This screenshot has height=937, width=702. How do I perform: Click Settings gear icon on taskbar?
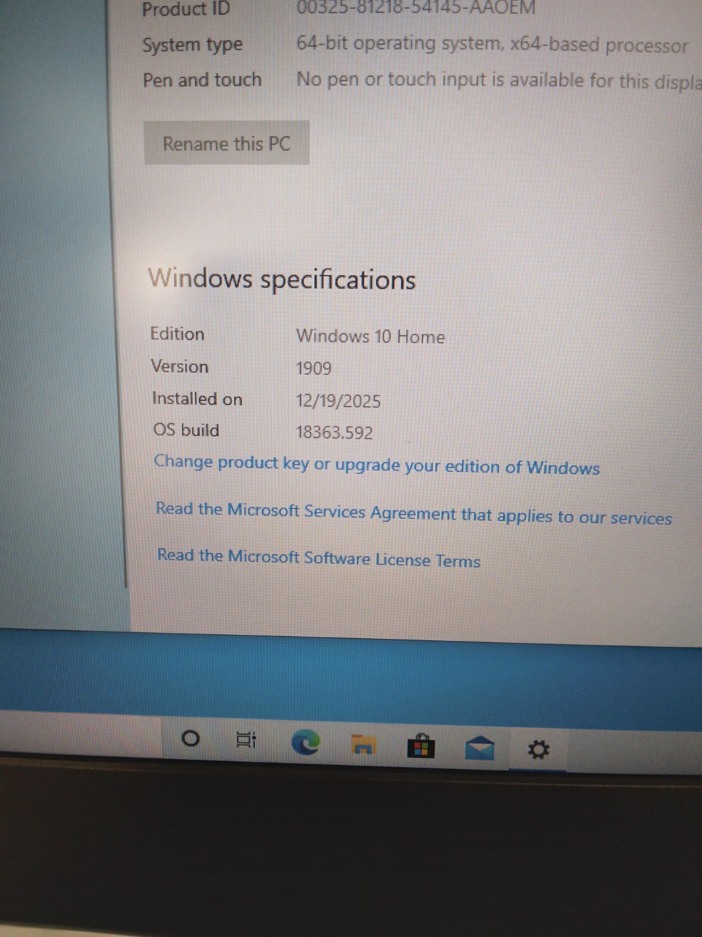click(x=538, y=750)
